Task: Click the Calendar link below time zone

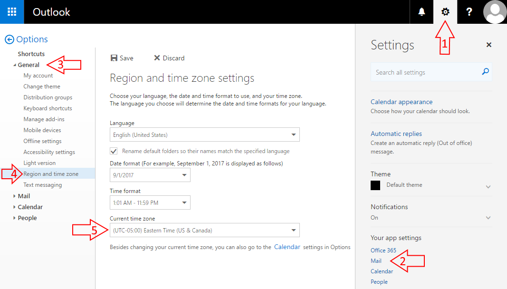Action: pos(287,247)
